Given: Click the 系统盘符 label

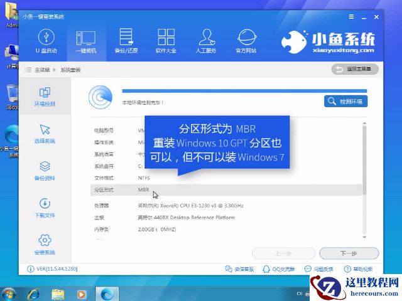Looking at the screenshot, I should click(x=104, y=166).
